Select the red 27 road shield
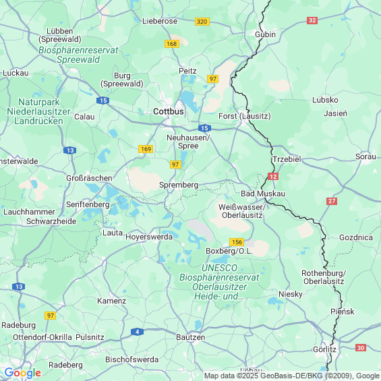Screen dimensions: 381x381 (x=332, y=201)
